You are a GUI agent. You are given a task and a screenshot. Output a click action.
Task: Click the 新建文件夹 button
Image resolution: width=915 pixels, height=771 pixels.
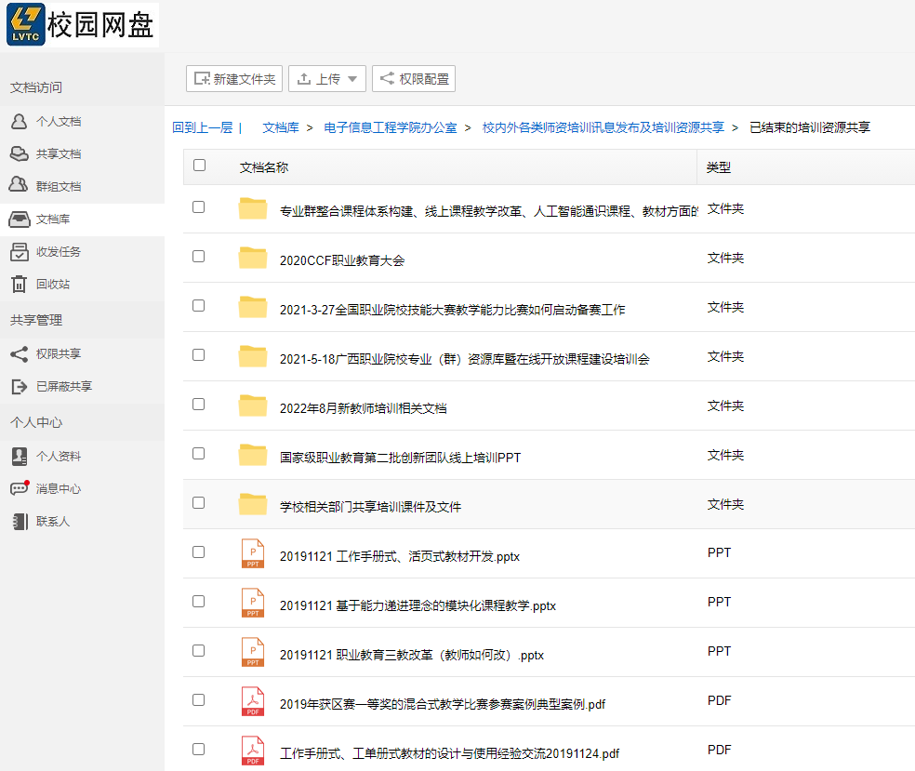(x=234, y=79)
